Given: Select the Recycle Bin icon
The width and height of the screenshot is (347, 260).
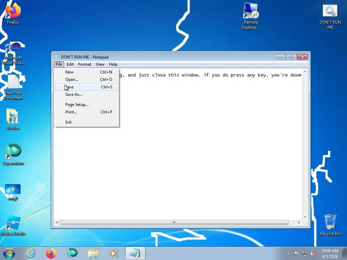Looking at the screenshot, I should pos(330,225).
